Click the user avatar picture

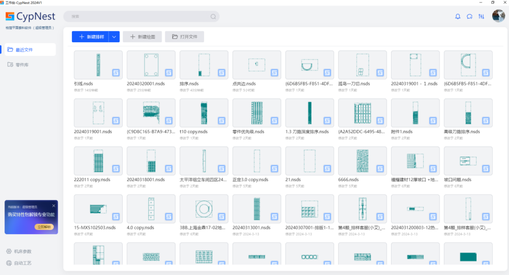(x=498, y=16)
